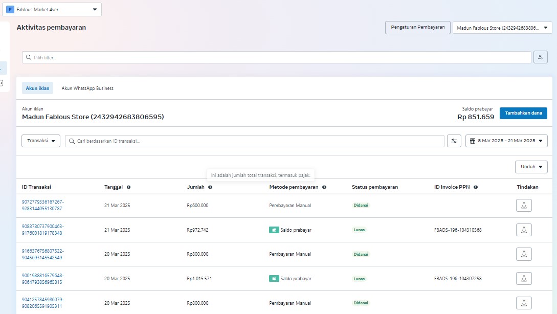Click info icon next to Tanggal header
Image resolution: width=557 pixels, height=314 pixels.
pyautogui.click(x=128, y=187)
